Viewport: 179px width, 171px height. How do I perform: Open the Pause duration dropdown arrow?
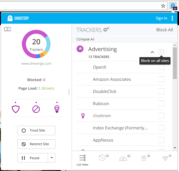[52, 158]
